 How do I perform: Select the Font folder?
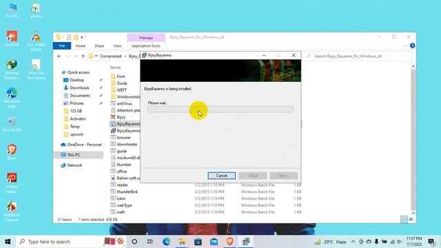(121, 76)
